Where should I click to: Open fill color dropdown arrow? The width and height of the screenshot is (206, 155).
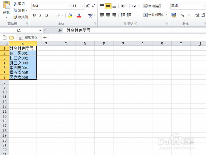pos(74,15)
